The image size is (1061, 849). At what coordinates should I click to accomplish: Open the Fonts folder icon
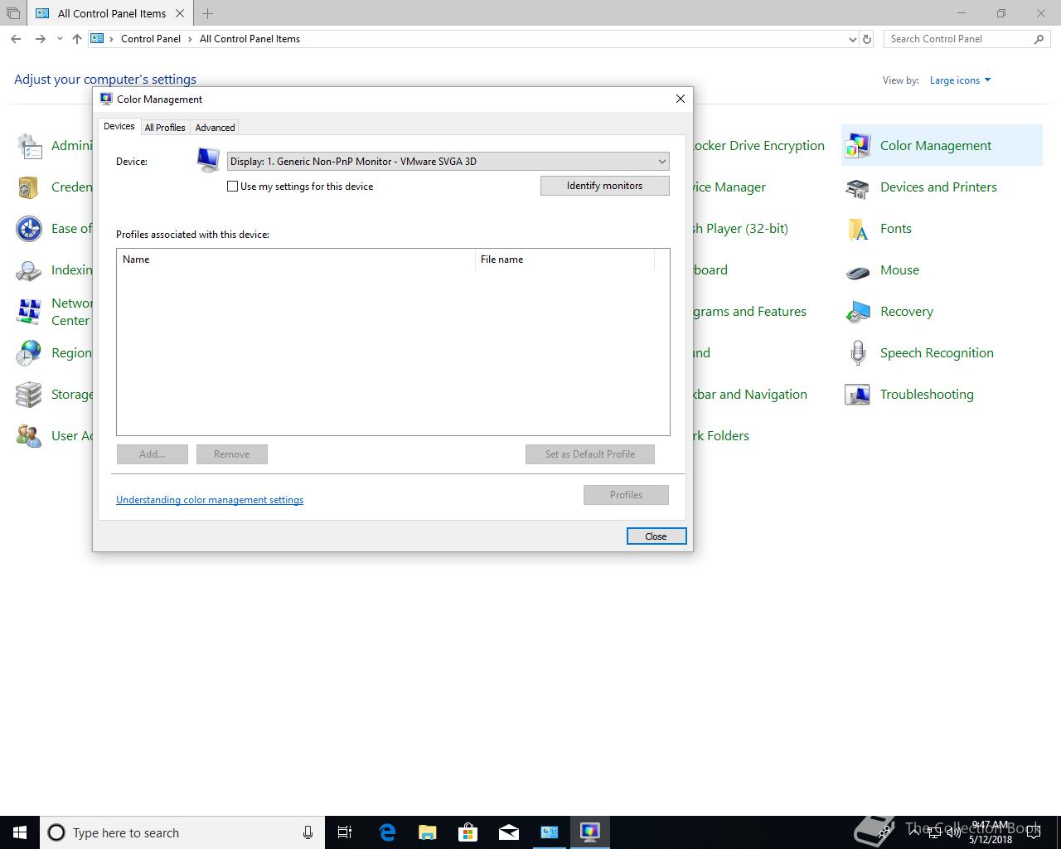857,229
